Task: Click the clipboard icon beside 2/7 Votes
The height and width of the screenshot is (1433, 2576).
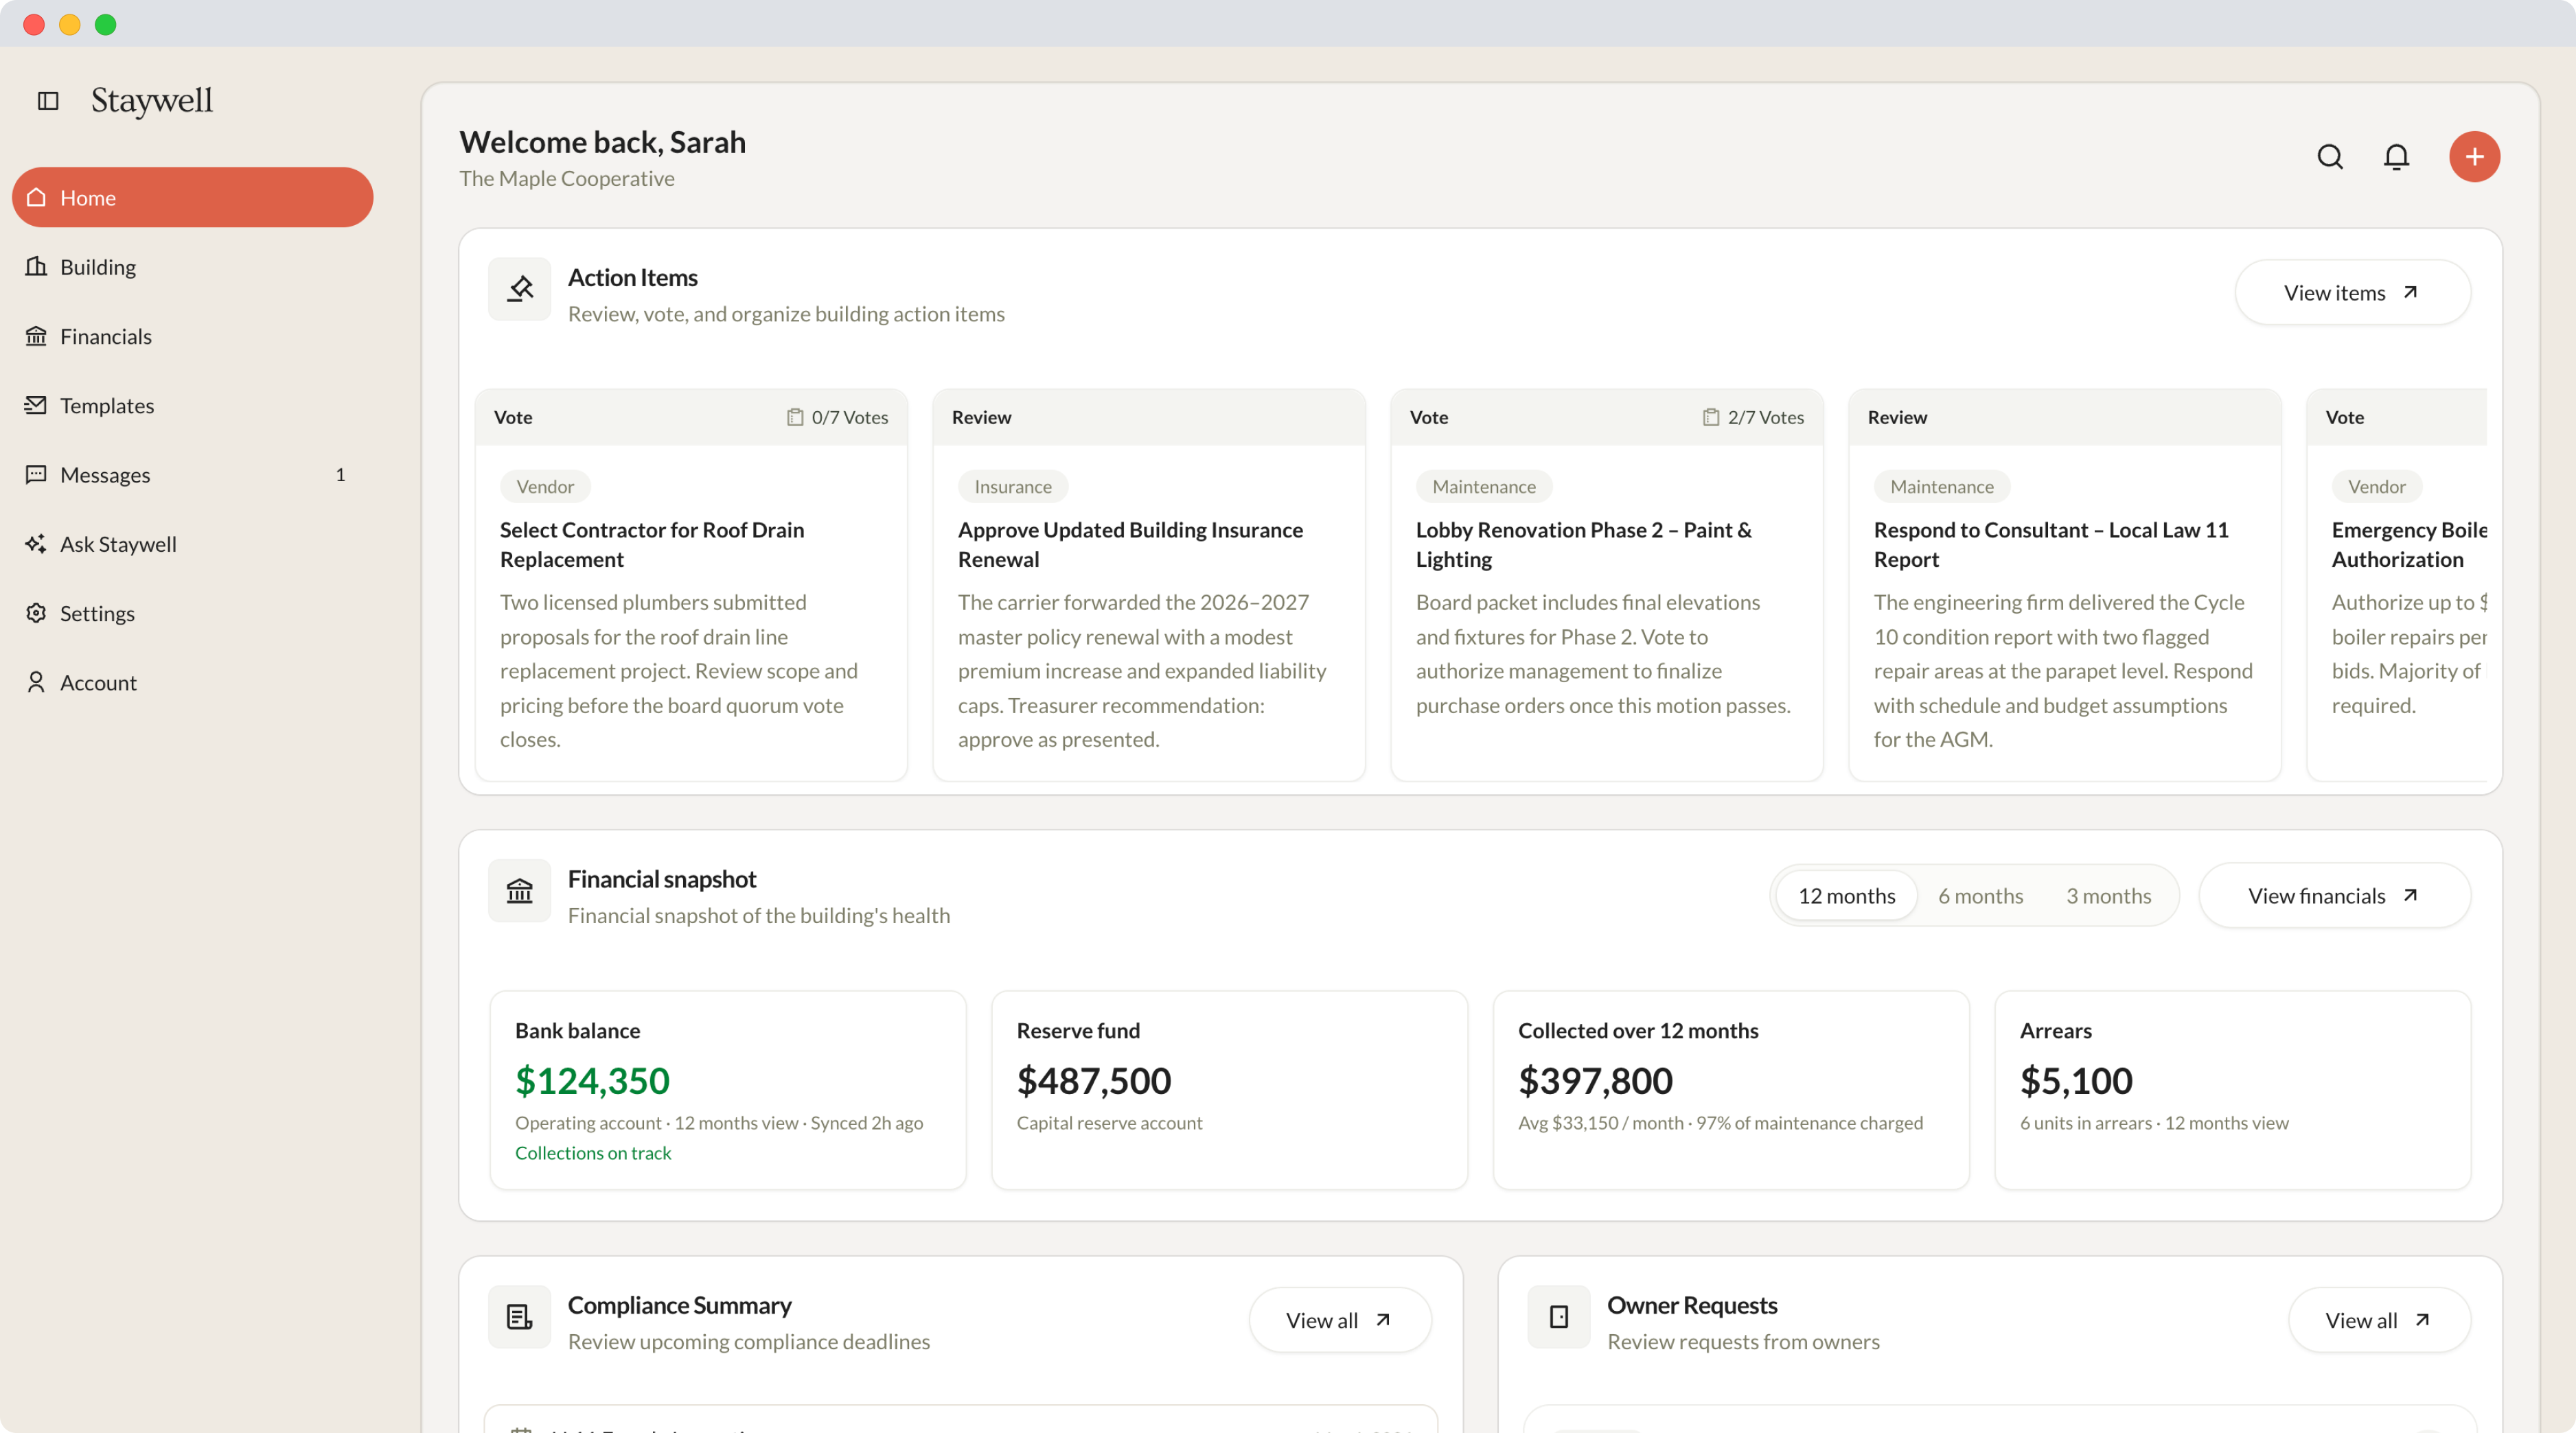Action: pos(1711,418)
